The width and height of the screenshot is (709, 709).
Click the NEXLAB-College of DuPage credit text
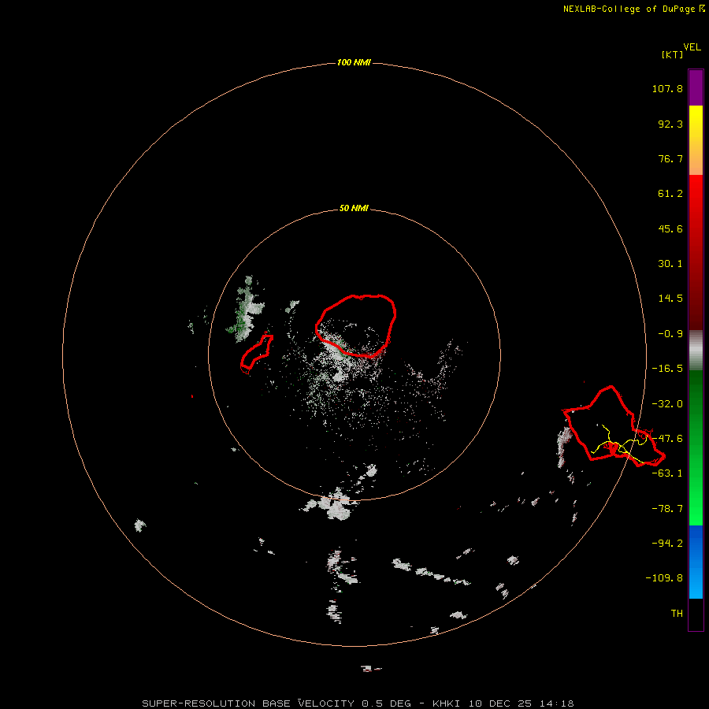coord(634,9)
